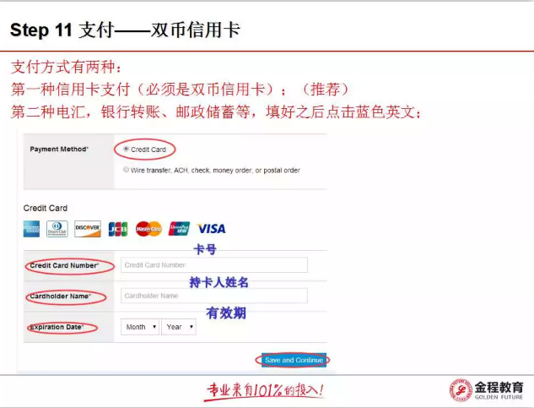Click the blue 有效期 annotation text
This screenshot has height=408, width=534.
[x=226, y=313]
